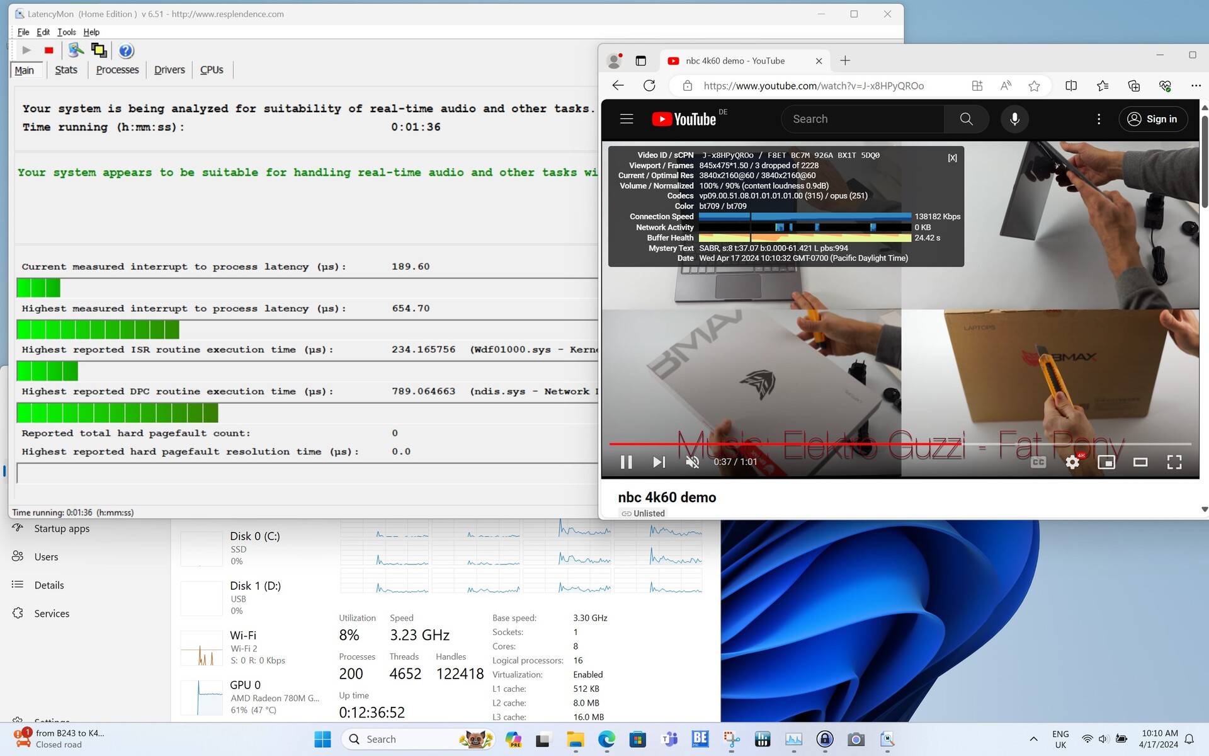Show hidden system tray icons
The image size is (1209, 756).
[1033, 739]
